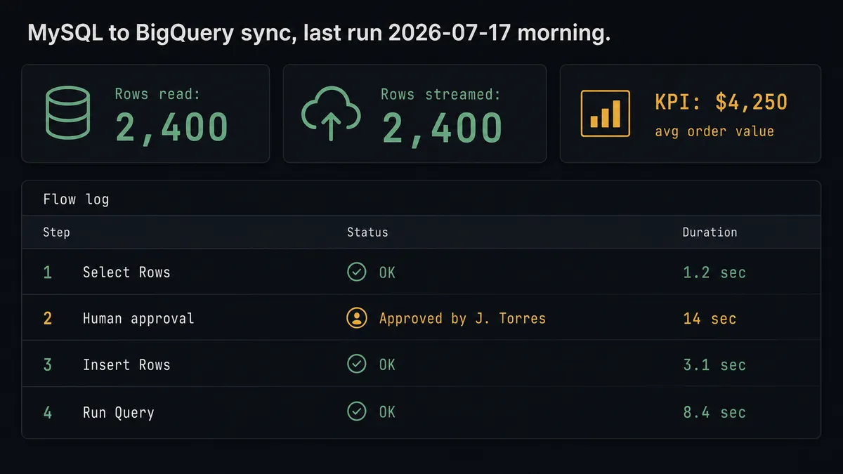The width and height of the screenshot is (843, 474).
Task: Click the '14 sec' duration
Action: pyautogui.click(x=710, y=319)
